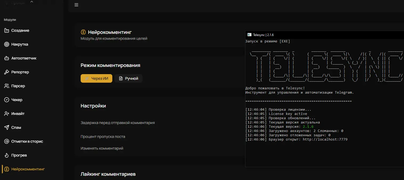Click the Задержка перед отправкой комментария label
This screenshot has width=404, height=180.
click(118, 123)
